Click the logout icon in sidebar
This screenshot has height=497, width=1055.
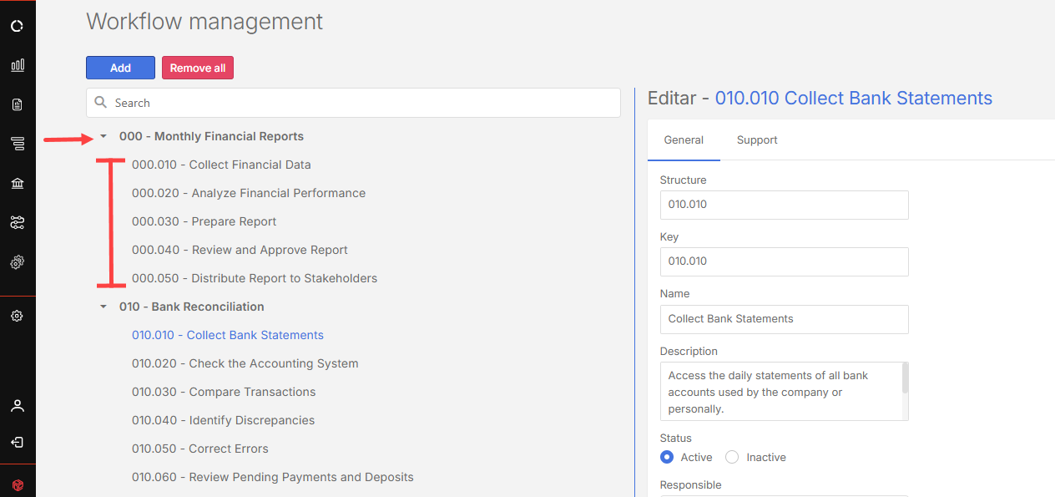pos(18,442)
